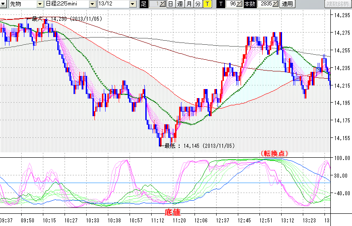Open the 13/12 contract month dropdown
The height and width of the screenshot is (226, 352).
tap(132, 4)
